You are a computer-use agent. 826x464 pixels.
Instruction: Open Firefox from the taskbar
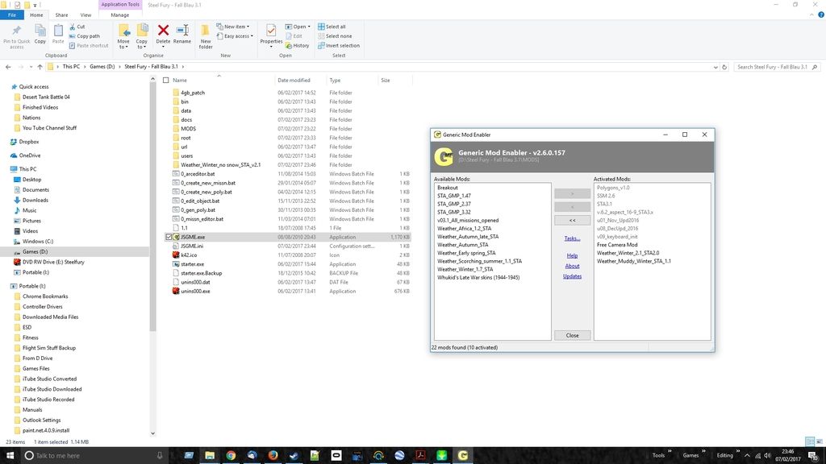tap(273, 456)
